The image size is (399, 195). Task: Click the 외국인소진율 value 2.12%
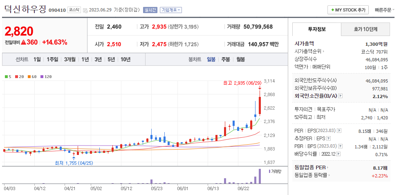tap(381, 96)
